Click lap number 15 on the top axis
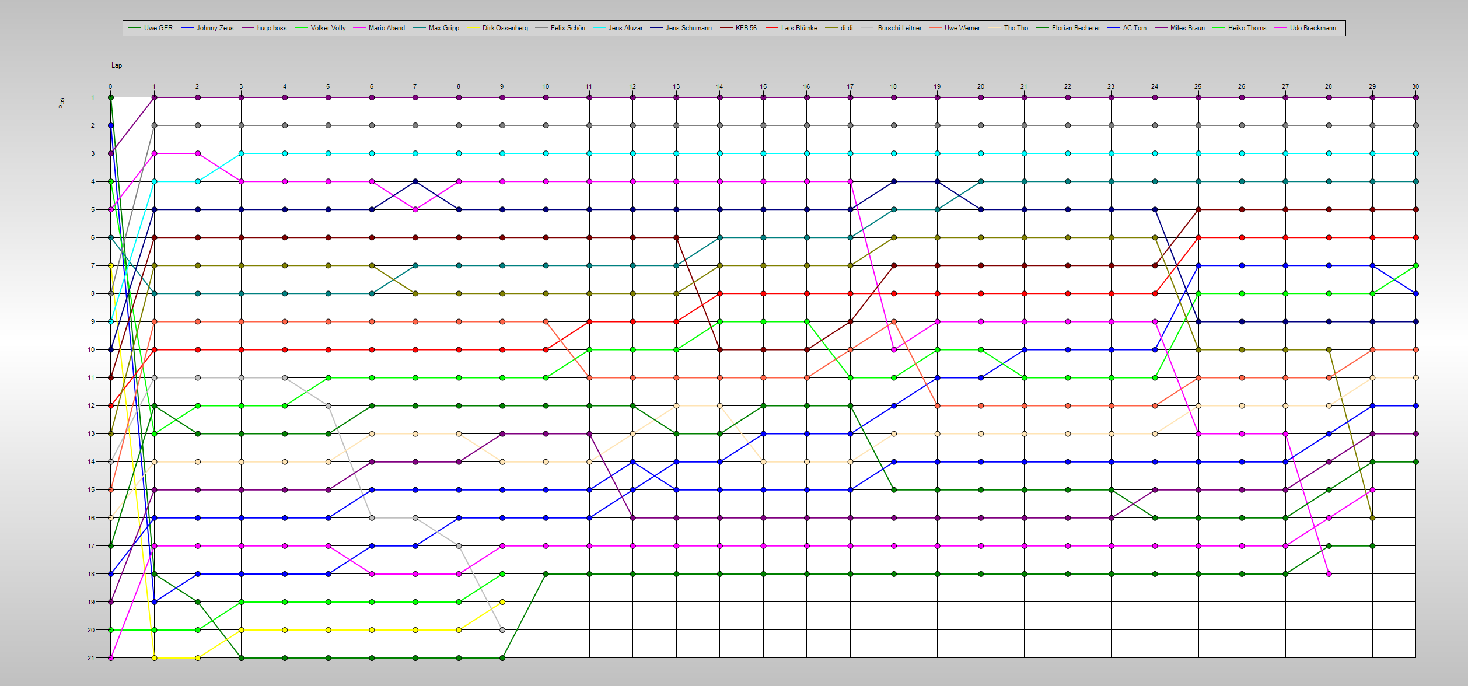Image resolution: width=1468 pixels, height=686 pixels. 763,86
